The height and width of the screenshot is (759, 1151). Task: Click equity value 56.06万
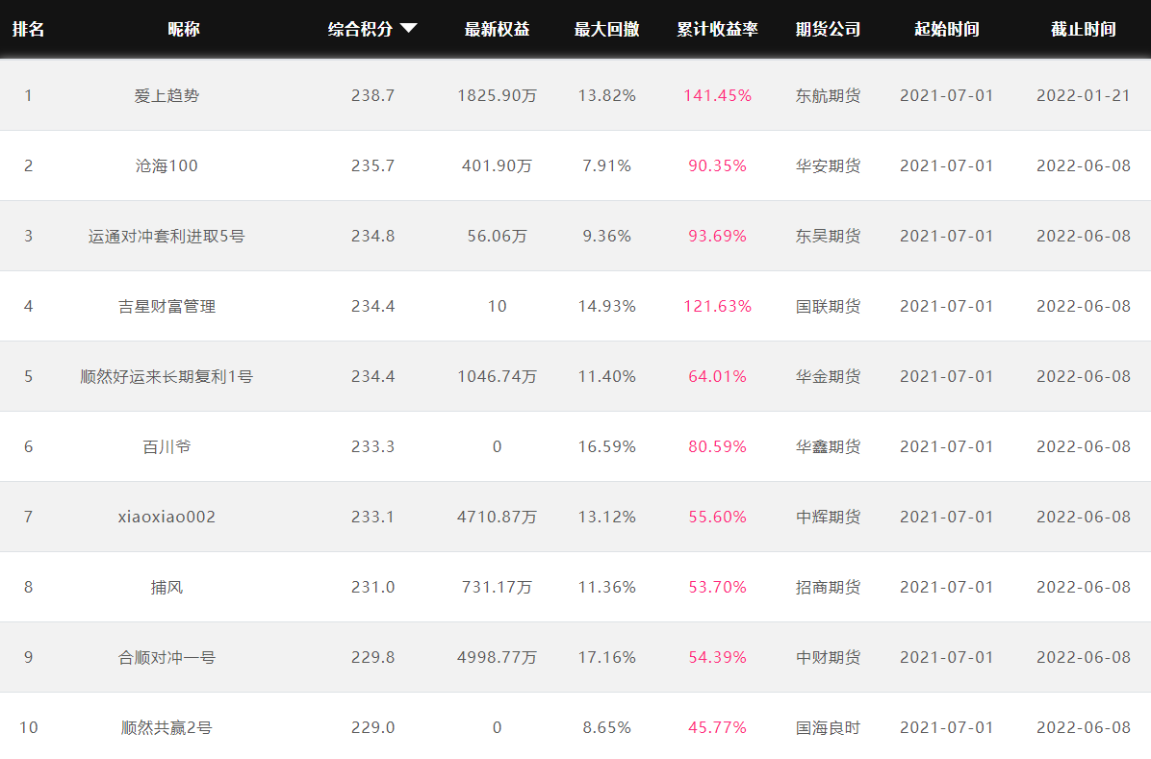tap(497, 237)
